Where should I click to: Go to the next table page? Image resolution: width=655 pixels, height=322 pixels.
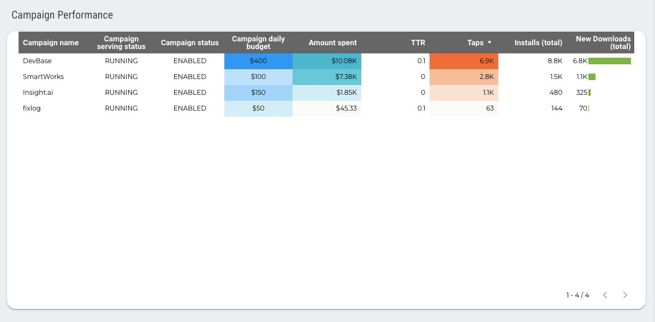(625, 295)
